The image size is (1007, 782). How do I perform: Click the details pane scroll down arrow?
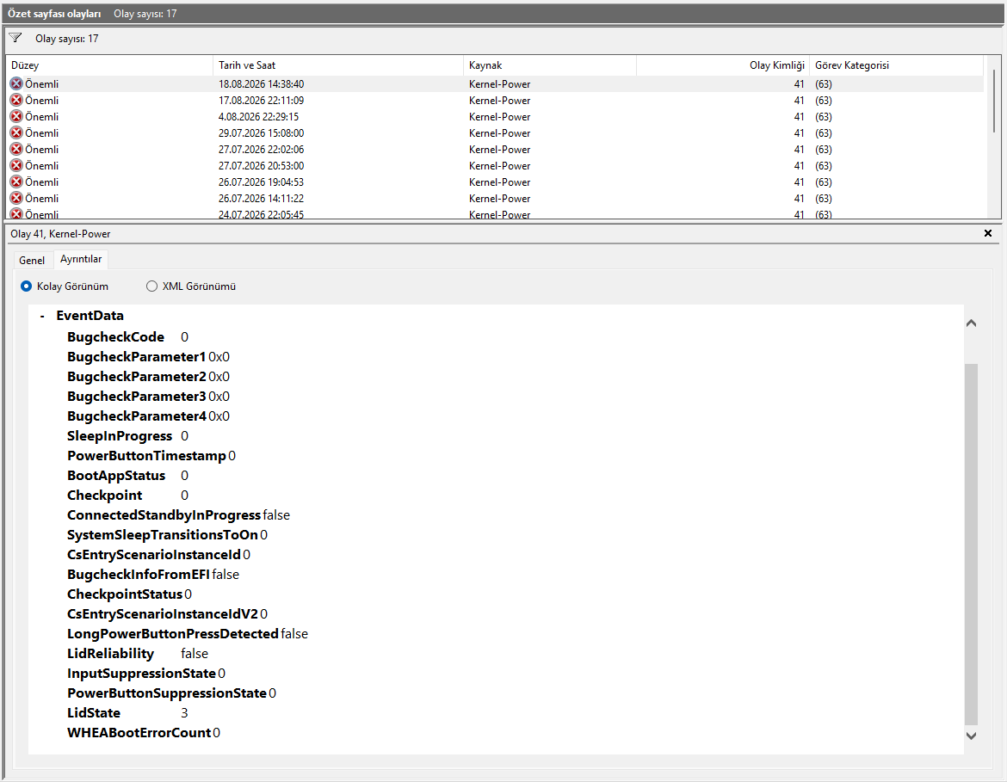[971, 736]
